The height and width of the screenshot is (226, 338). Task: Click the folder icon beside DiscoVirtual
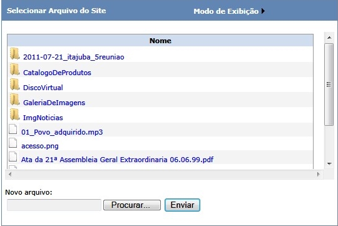click(14, 85)
